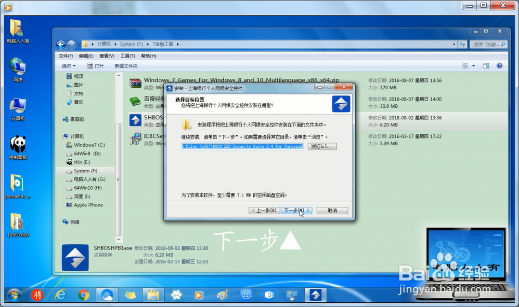Open the 查看(V) menu in Explorer
The image size is (519, 307).
[107, 56]
